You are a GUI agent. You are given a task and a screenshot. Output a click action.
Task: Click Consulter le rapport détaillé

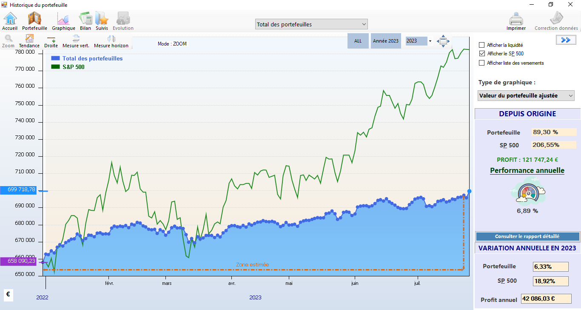click(x=527, y=236)
